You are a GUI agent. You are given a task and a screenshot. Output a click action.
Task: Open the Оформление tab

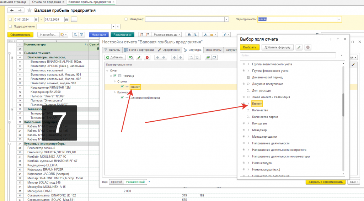[x=169, y=50]
